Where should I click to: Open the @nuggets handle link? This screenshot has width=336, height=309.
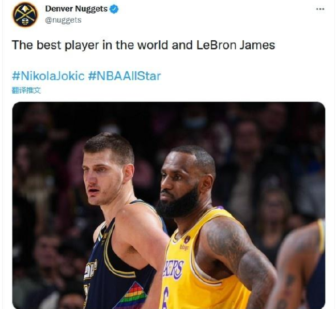(x=63, y=20)
